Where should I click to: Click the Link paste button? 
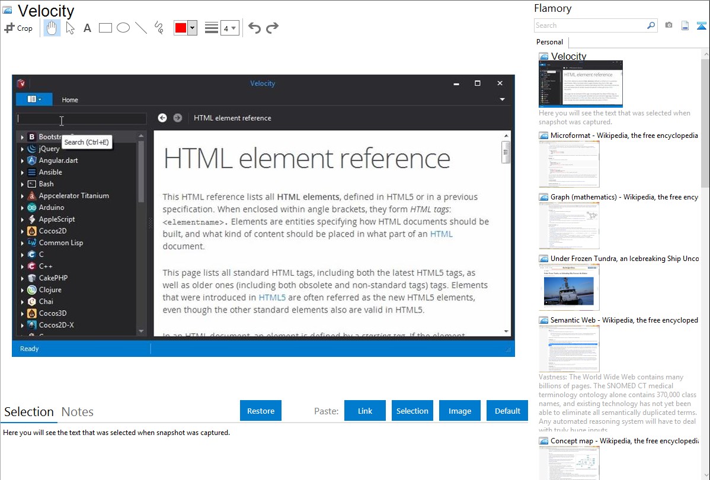[365, 411]
